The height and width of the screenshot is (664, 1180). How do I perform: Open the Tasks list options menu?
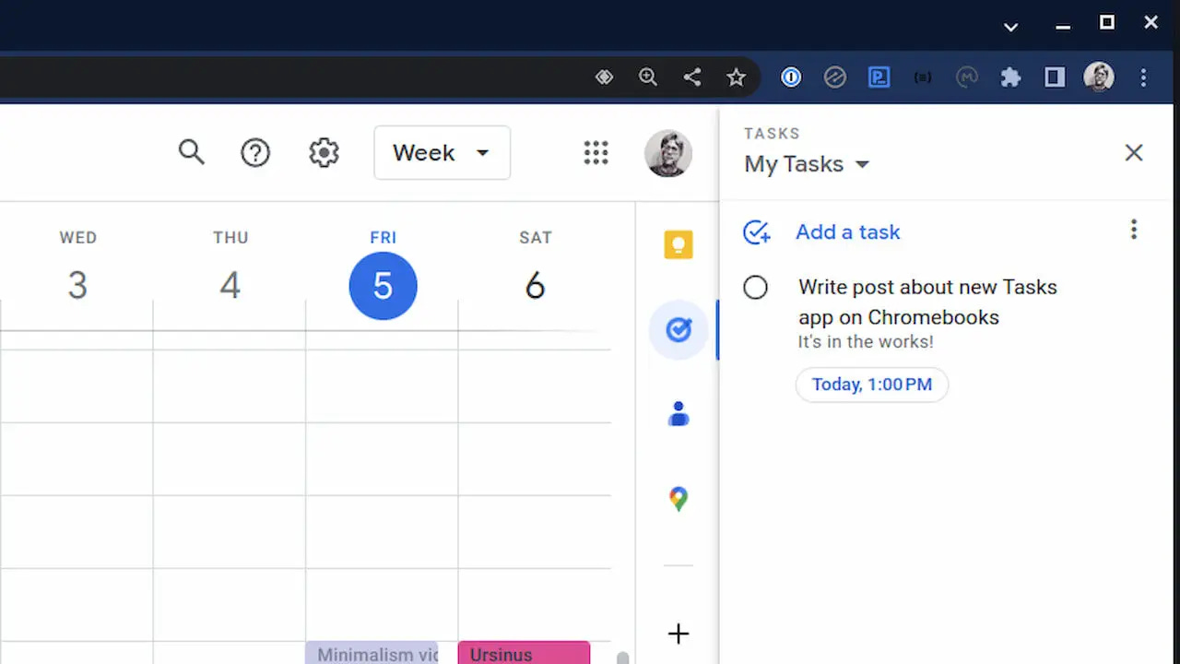(x=1134, y=230)
